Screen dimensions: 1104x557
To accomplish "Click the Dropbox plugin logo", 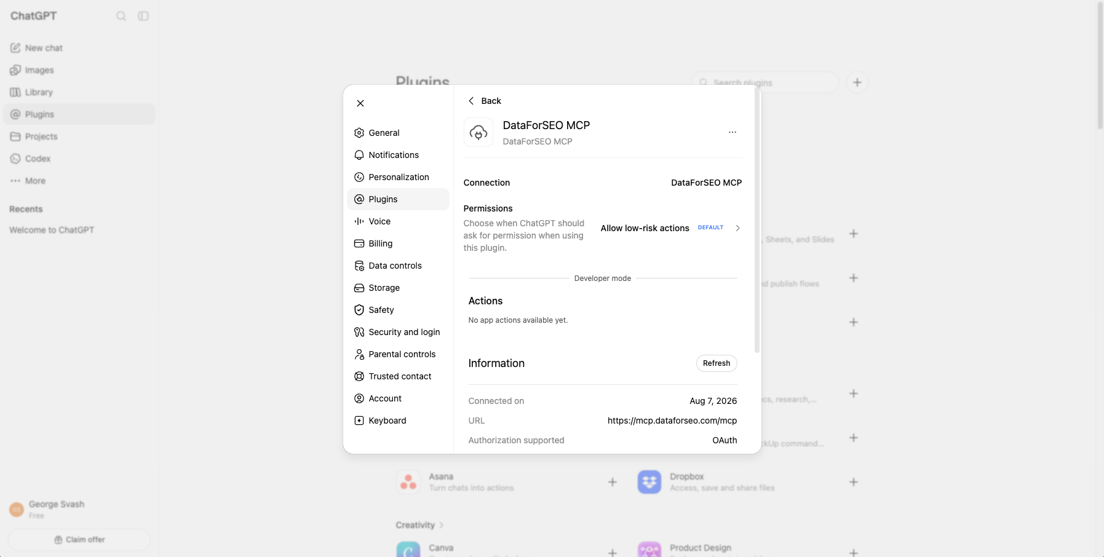I will tap(649, 482).
